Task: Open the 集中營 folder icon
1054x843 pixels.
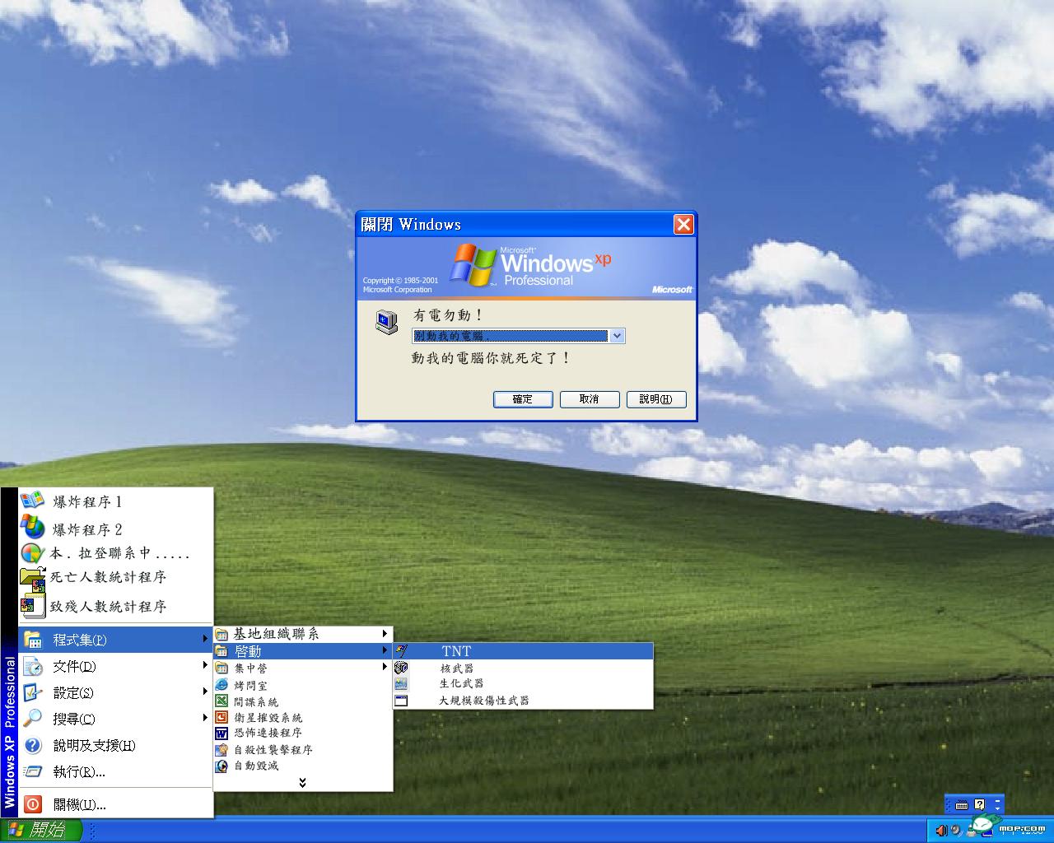Action: [x=222, y=668]
